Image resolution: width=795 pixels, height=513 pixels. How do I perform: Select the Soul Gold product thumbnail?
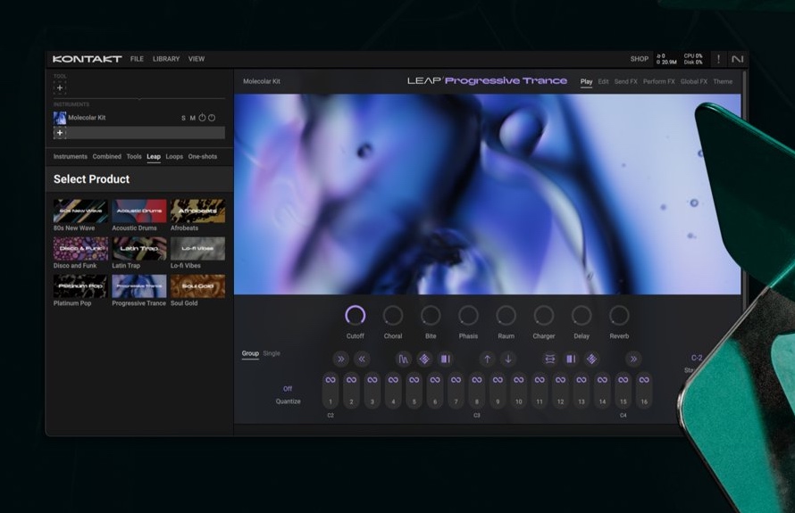197,286
